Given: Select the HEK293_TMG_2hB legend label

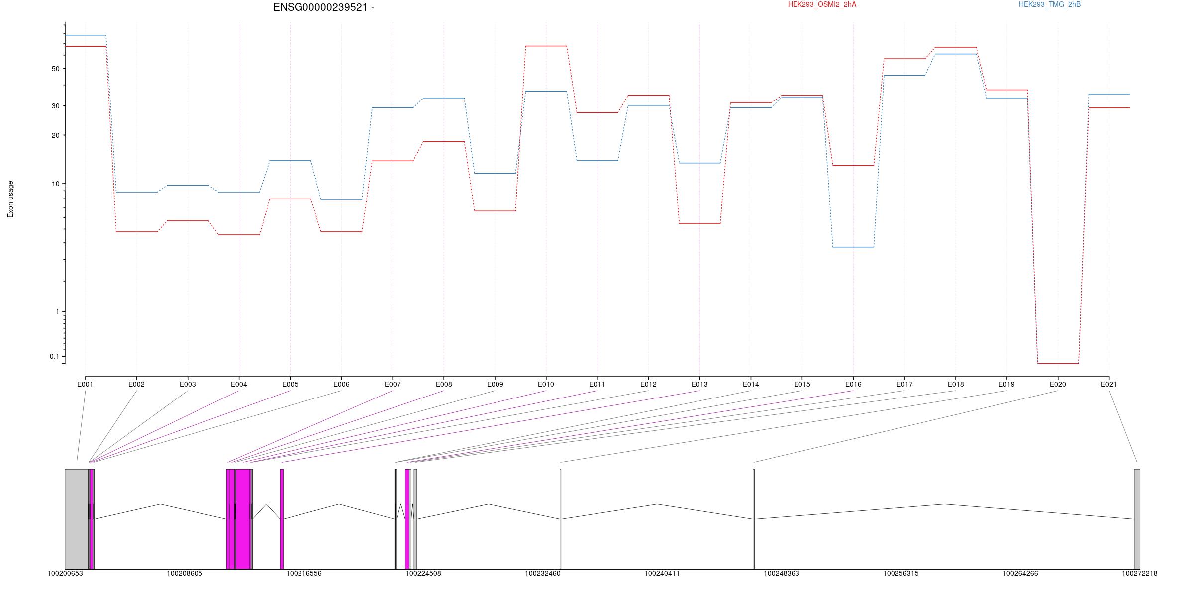Looking at the screenshot, I should 1050,4.
